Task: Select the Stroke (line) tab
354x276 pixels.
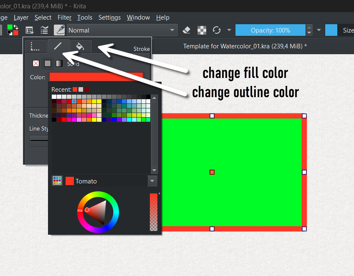Action: tap(58, 46)
